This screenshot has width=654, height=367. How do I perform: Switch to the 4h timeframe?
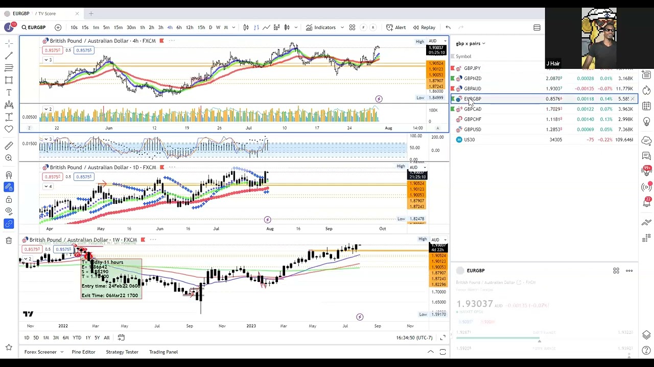coord(170,28)
